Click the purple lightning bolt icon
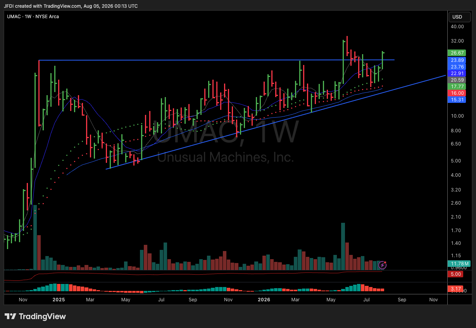 coord(382,265)
